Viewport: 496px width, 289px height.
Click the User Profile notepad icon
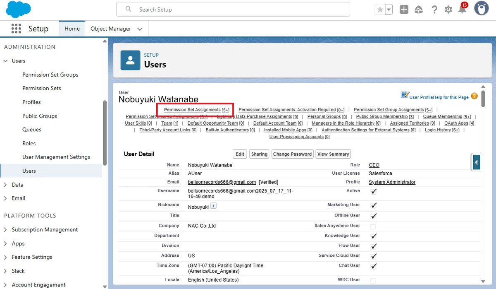coord(405,95)
